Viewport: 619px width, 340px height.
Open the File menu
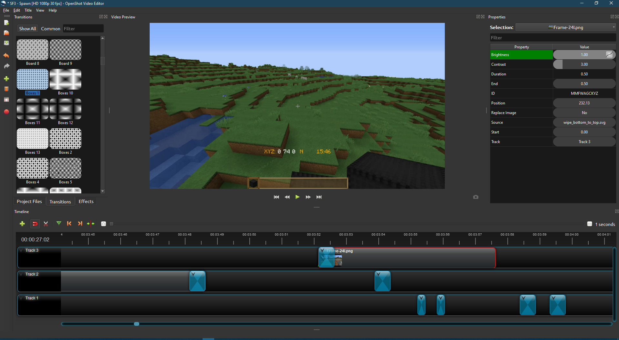click(6, 10)
